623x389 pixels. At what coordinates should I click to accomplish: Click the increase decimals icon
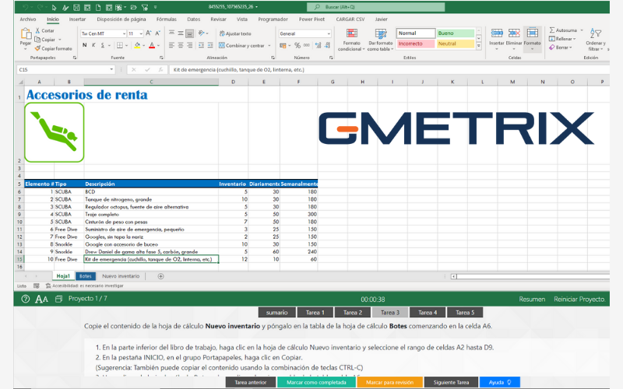pos(318,46)
